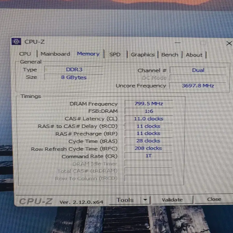Click the 11.0 clocks CAS latency value
The width and height of the screenshot is (233, 233).
149,119
